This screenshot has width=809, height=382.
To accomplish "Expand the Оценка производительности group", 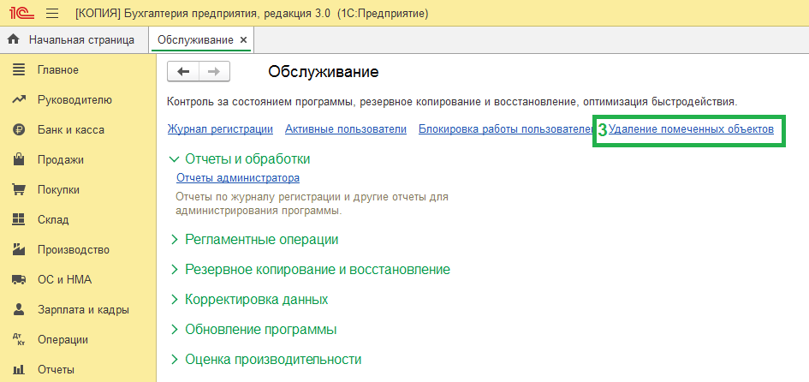I will 265,359.
